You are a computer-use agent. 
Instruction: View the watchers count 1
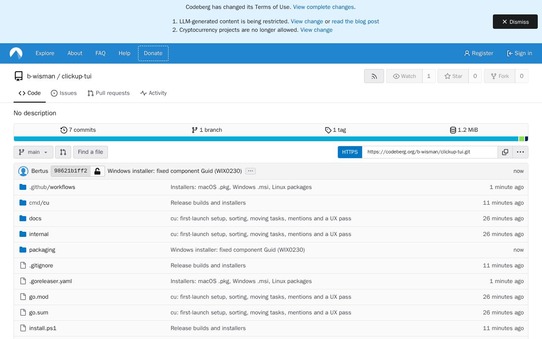tap(429, 76)
